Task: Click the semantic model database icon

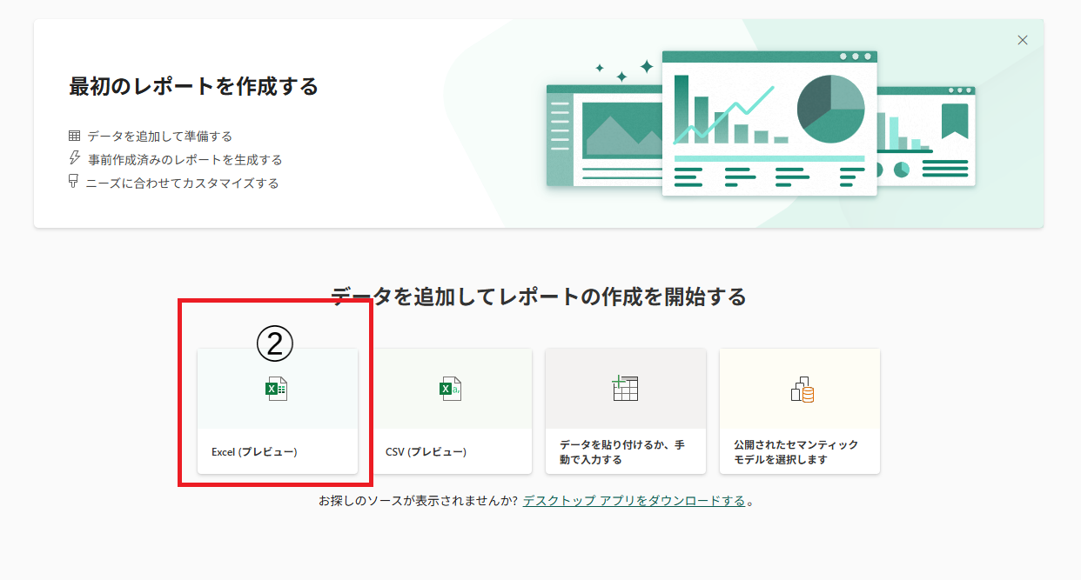Action: (802, 390)
